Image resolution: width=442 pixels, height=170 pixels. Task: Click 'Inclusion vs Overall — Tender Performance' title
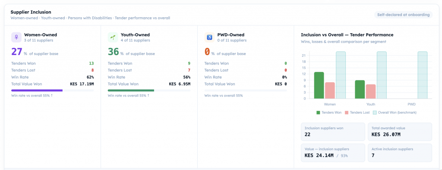pyautogui.click(x=347, y=35)
